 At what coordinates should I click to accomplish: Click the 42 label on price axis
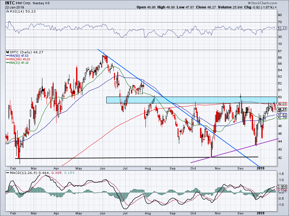[280, 158]
